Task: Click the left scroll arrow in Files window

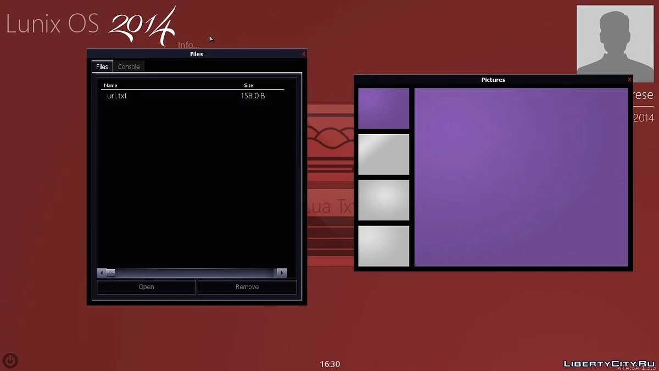Action: click(x=101, y=273)
